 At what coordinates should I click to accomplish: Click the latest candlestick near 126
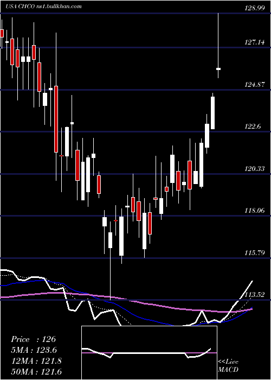point(218,46)
